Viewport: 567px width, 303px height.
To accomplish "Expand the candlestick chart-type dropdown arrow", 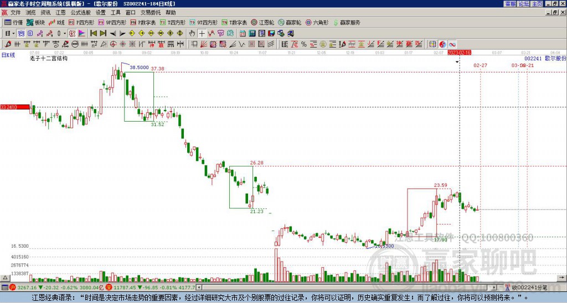I will [x=65, y=34].
